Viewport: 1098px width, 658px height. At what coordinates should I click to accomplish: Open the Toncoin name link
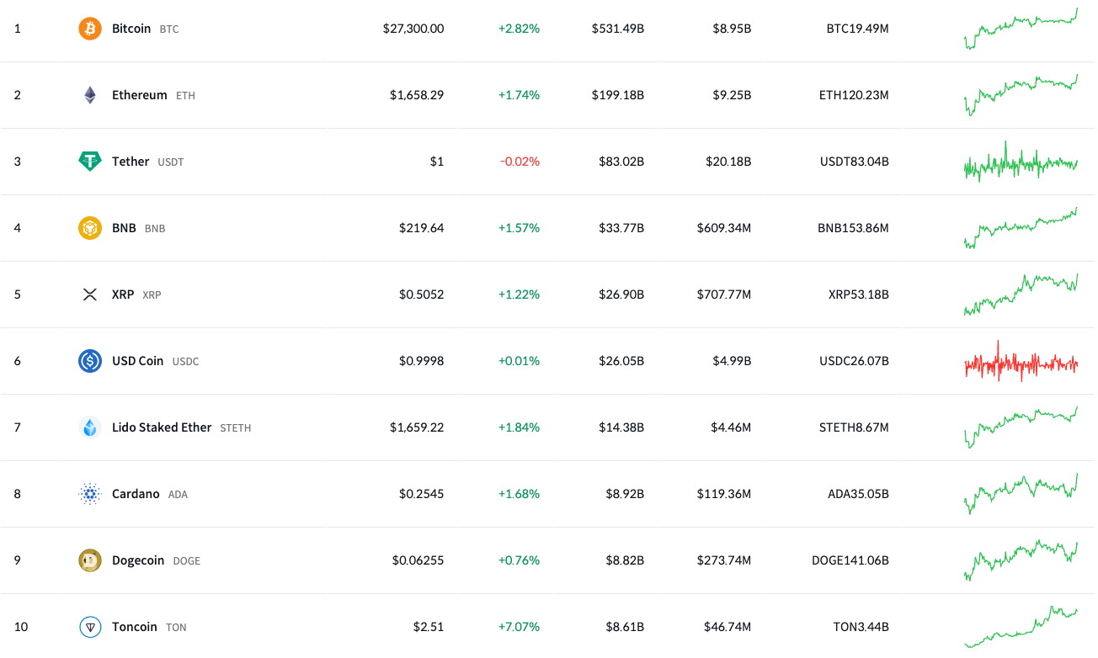coord(135,627)
